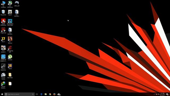Image resolution: width=170 pixels, height=96 pixels.
Task: Open File Explorer from the taskbar
Action: point(46,94)
